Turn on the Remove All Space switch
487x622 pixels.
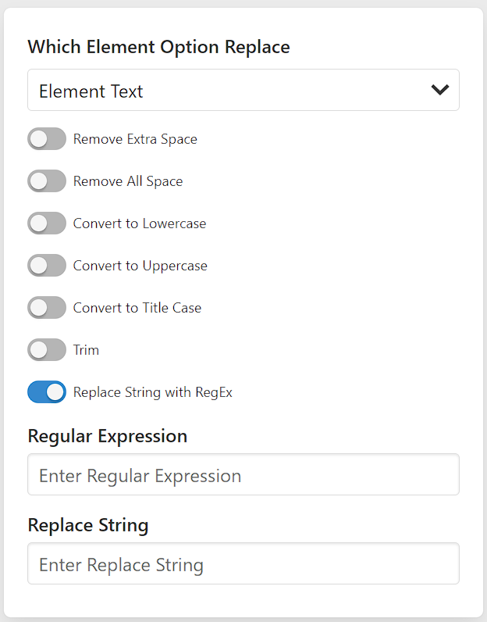[47, 181]
